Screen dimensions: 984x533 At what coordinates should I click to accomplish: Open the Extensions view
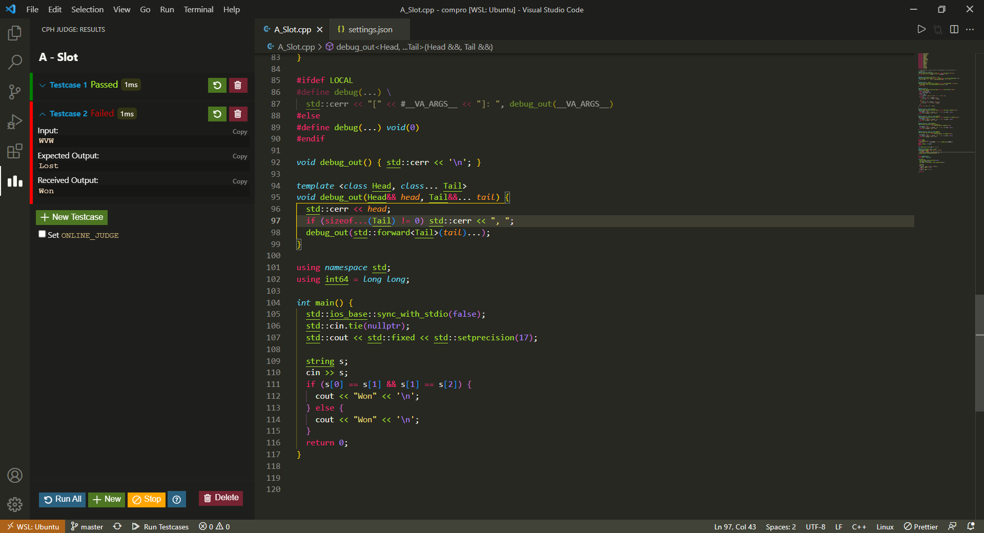[x=15, y=151]
